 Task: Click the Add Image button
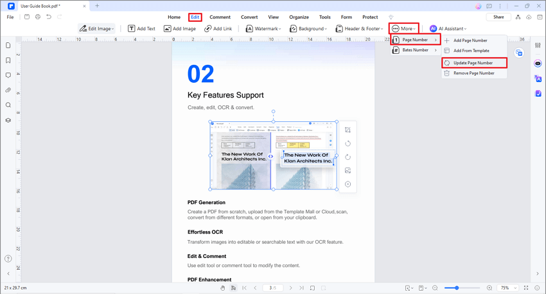pyautogui.click(x=180, y=28)
